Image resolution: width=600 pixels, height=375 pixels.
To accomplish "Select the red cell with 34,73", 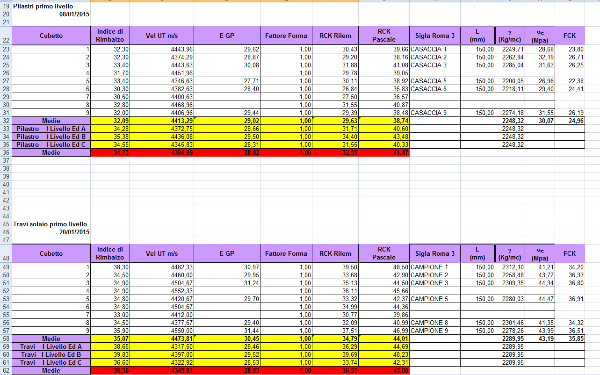I will click(110, 152).
